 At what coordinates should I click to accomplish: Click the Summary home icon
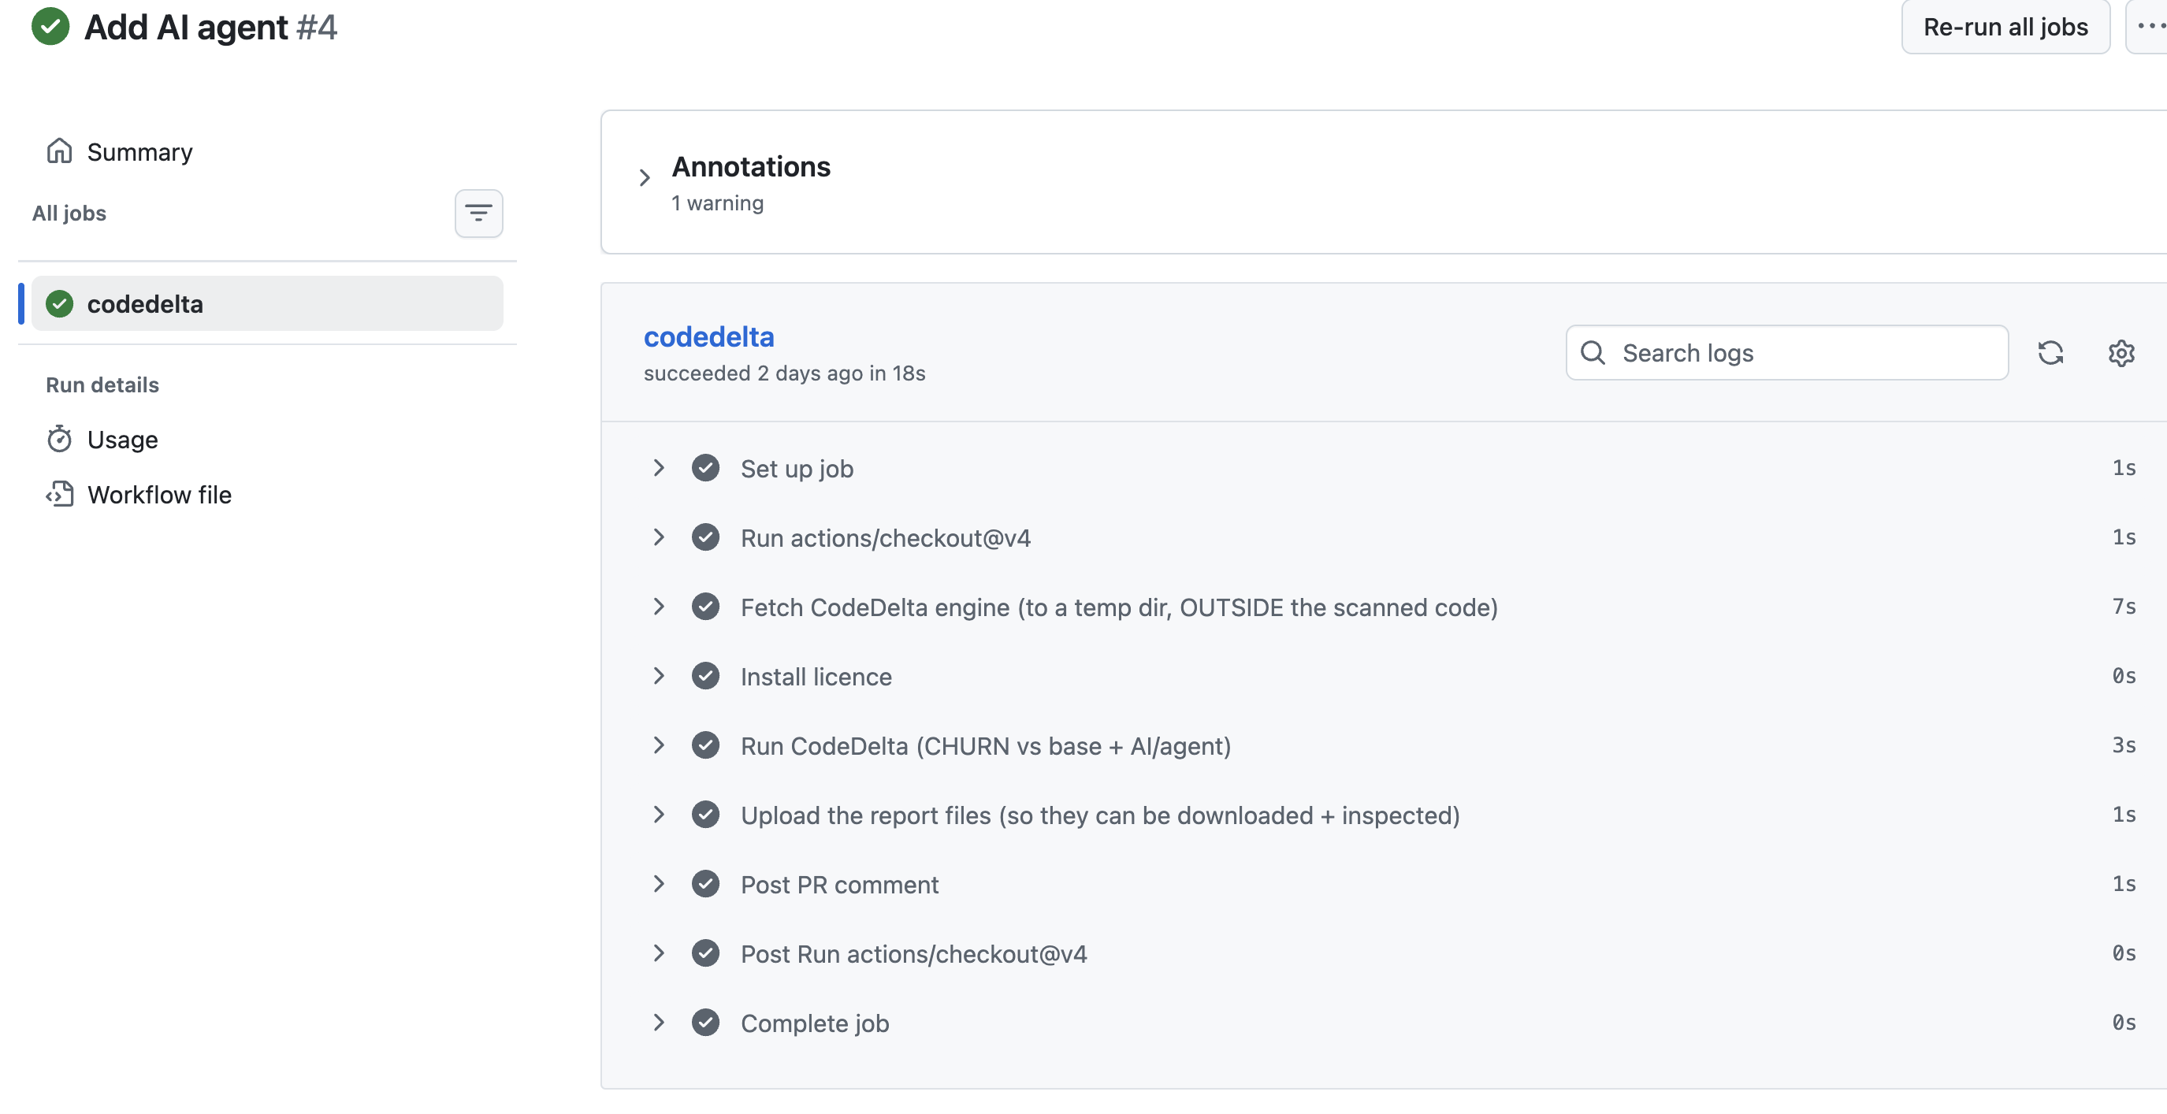[x=59, y=151]
